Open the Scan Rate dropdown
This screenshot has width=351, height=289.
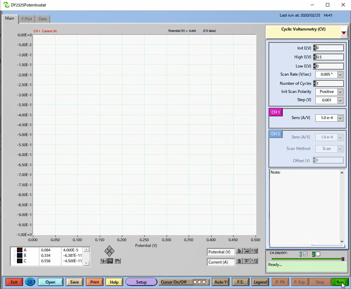point(340,74)
